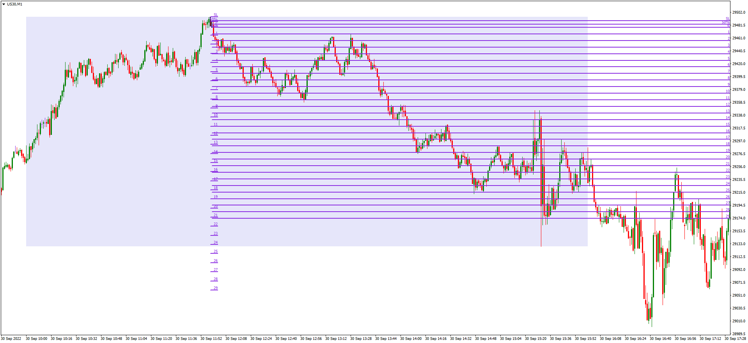Click the '30 Sep 11:04' time label
Screen dimensions: 748x343
[136, 339]
